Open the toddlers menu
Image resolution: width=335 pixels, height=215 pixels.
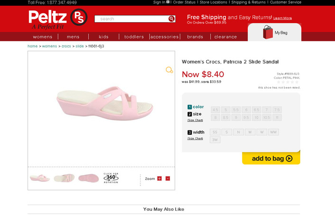pos(134,37)
